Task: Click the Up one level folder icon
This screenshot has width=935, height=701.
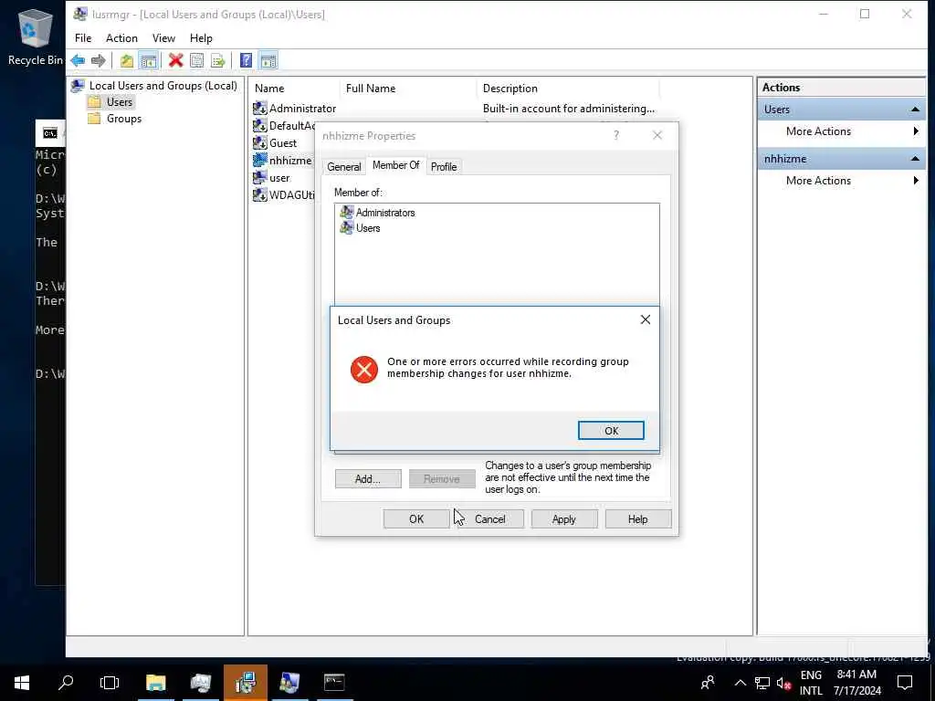Action: [126, 60]
